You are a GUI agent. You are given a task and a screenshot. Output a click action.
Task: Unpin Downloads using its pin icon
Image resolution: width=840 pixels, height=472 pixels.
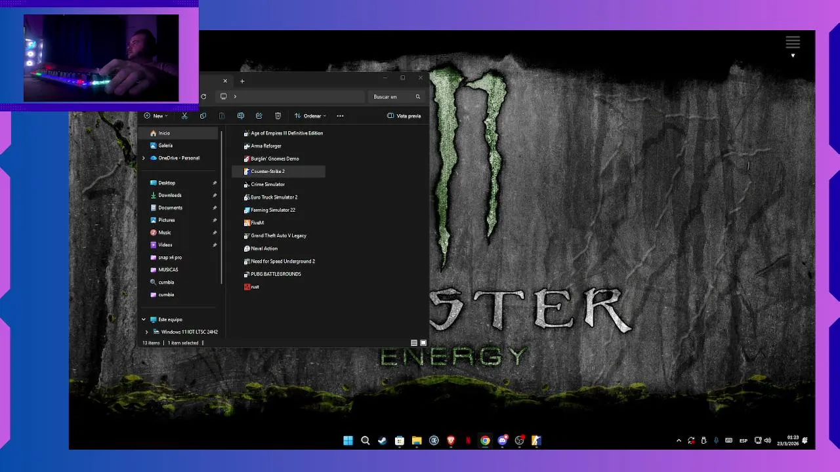coord(215,195)
